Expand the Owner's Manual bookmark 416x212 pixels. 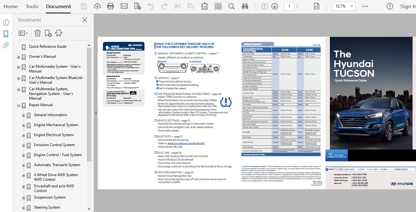point(18,57)
